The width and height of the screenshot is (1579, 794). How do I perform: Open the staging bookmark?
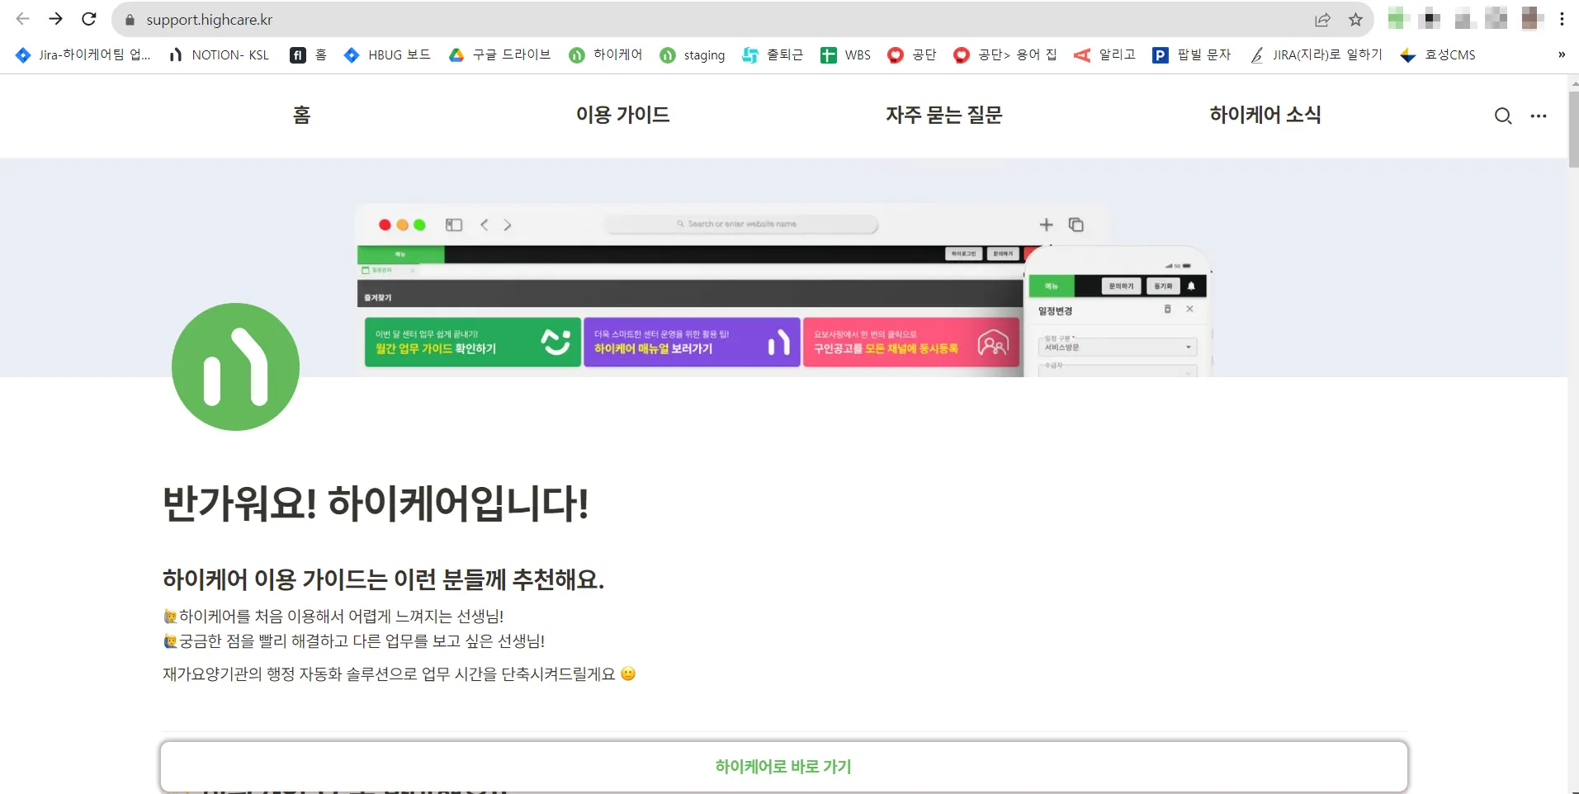[x=693, y=54]
